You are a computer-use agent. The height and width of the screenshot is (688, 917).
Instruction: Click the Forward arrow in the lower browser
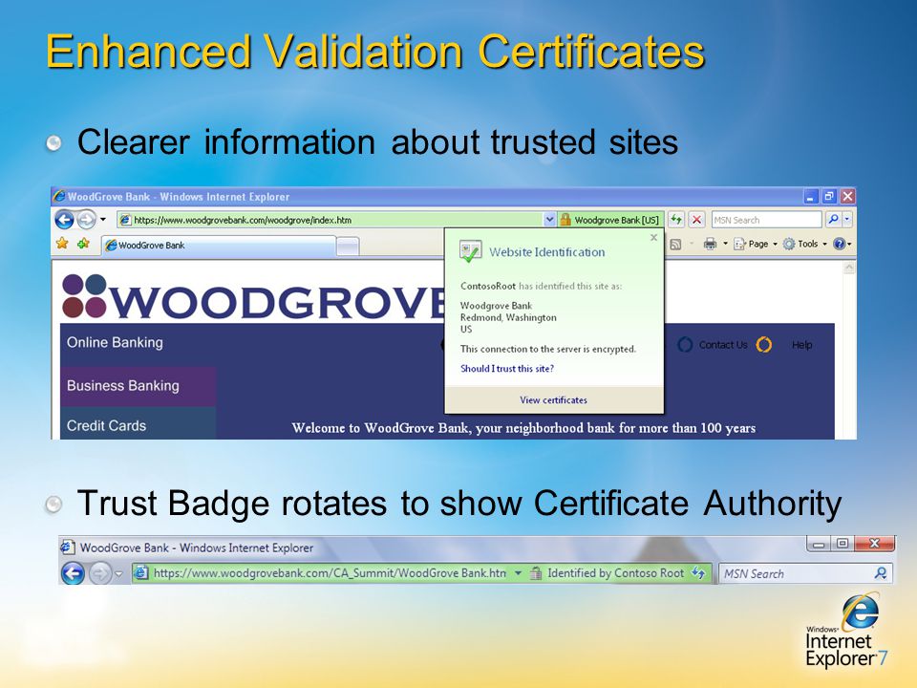pos(100,573)
